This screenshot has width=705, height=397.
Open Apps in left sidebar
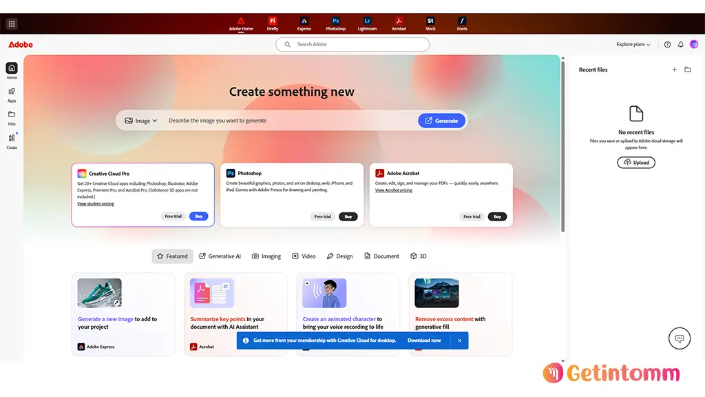pos(12,94)
